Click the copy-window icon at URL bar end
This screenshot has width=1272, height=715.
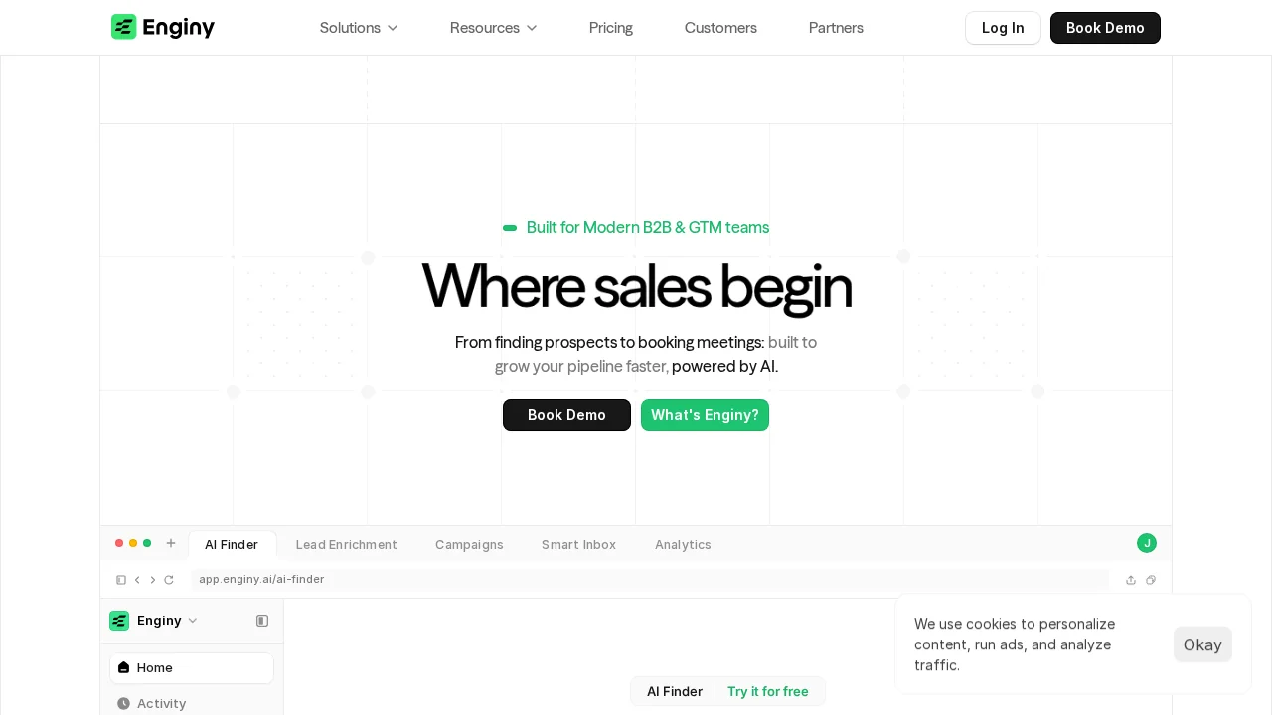1151,580
